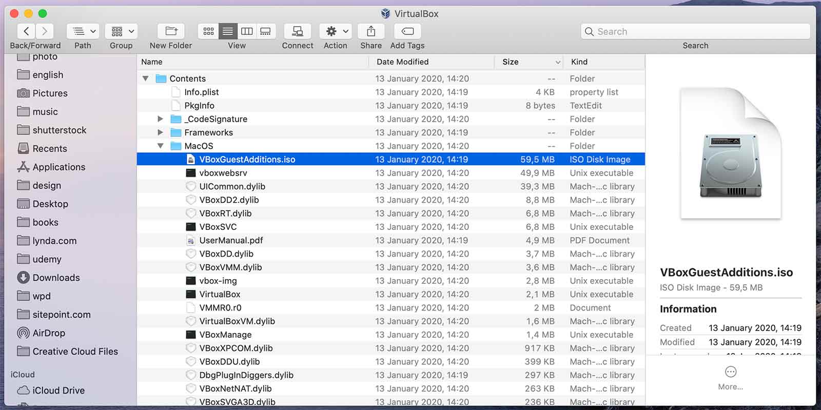Sort by the Name column header
This screenshot has height=410, width=821.
pos(252,62)
